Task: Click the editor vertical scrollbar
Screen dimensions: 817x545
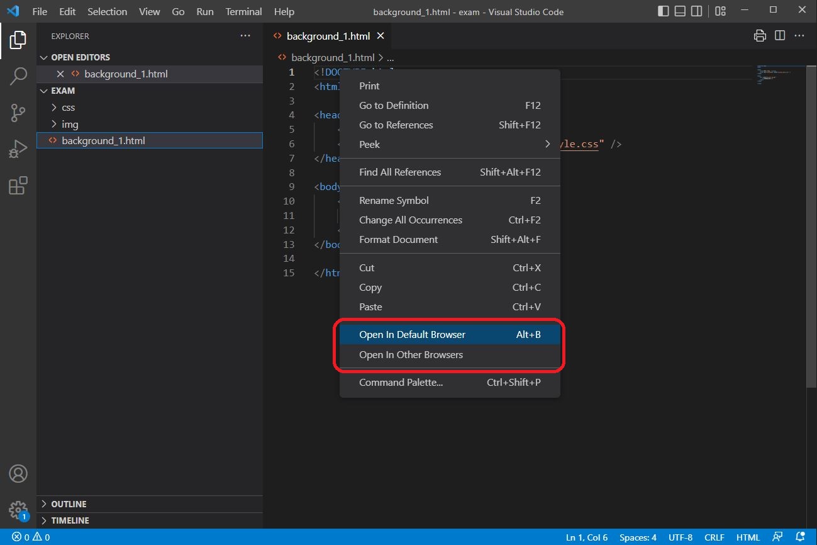Action: click(x=811, y=225)
